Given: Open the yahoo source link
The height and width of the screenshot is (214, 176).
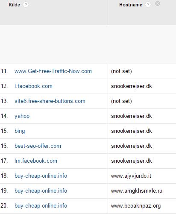Looking at the screenshot, I should tap(22, 116).
